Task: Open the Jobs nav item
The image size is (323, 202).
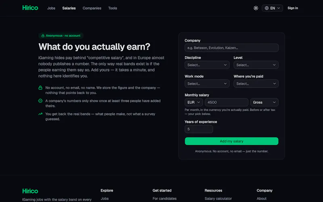Action: pyautogui.click(x=51, y=8)
